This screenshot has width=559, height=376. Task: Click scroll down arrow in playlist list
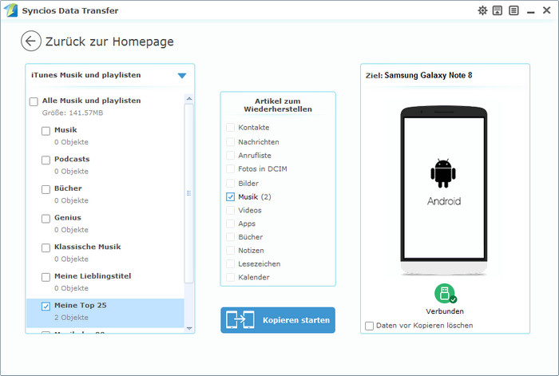point(189,329)
